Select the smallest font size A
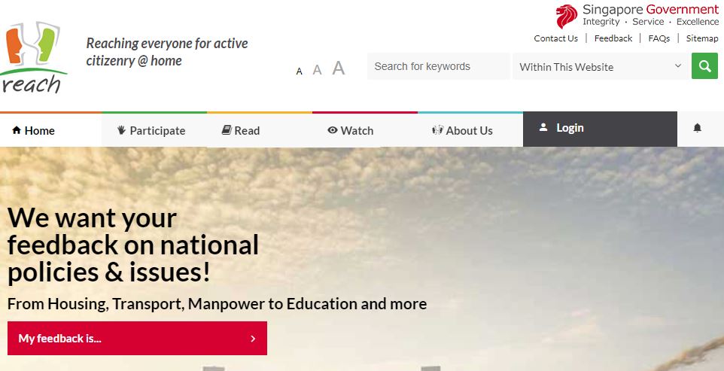This screenshot has width=724, height=371. pos(300,71)
